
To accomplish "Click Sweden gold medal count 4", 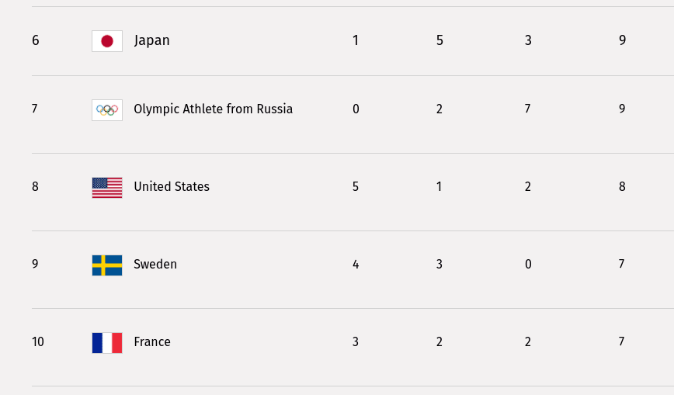I will coord(356,265).
